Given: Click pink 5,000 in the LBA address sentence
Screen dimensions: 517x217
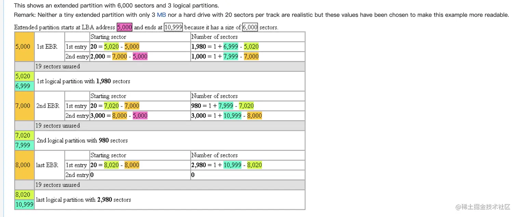Looking at the screenshot, I should [x=124, y=27].
